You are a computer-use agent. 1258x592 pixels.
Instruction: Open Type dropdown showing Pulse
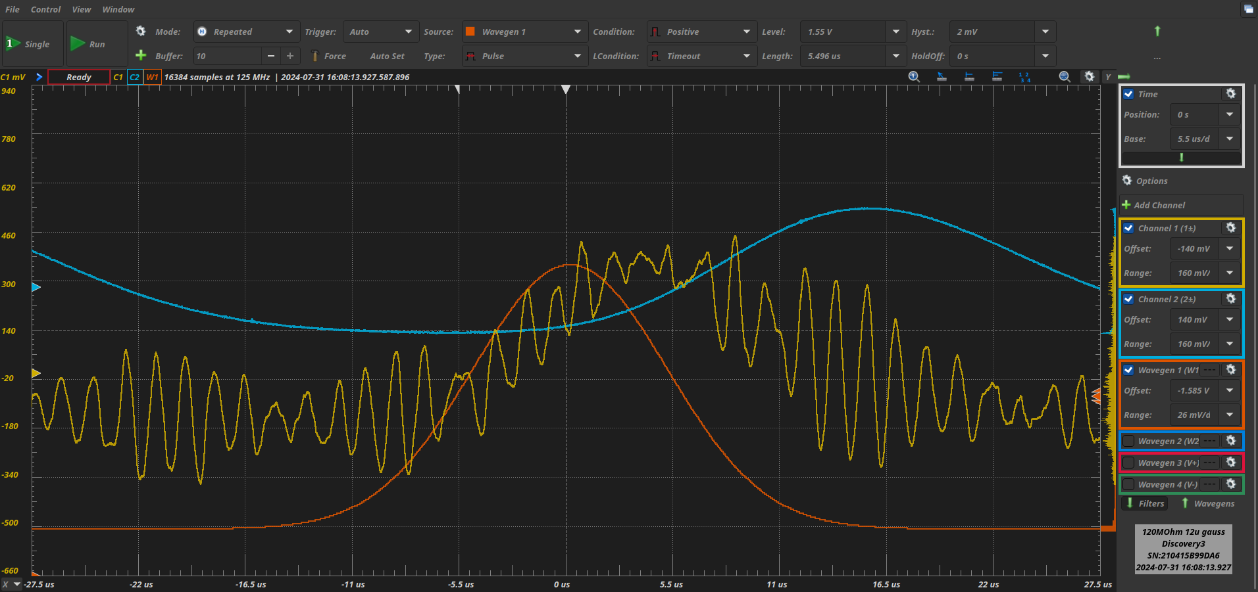pyautogui.click(x=524, y=56)
